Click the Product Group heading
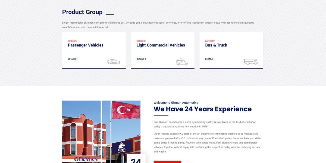The image size is (326, 163). [x=82, y=12]
